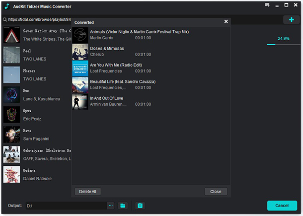Click the Tidal URL input field

[39, 19]
